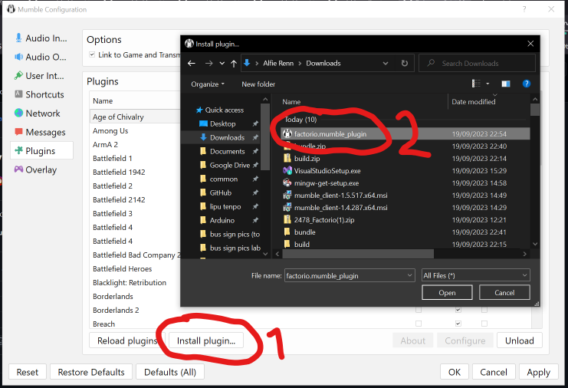Select Google Drive in the navigation pane

[230, 165]
